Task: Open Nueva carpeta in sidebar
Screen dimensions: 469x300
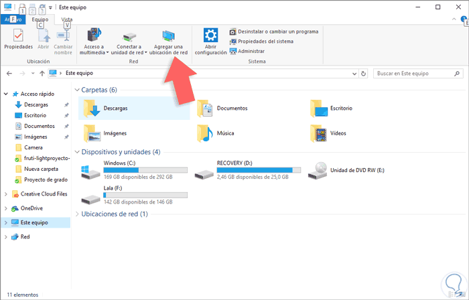Action: pyautogui.click(x=41, y=169)
